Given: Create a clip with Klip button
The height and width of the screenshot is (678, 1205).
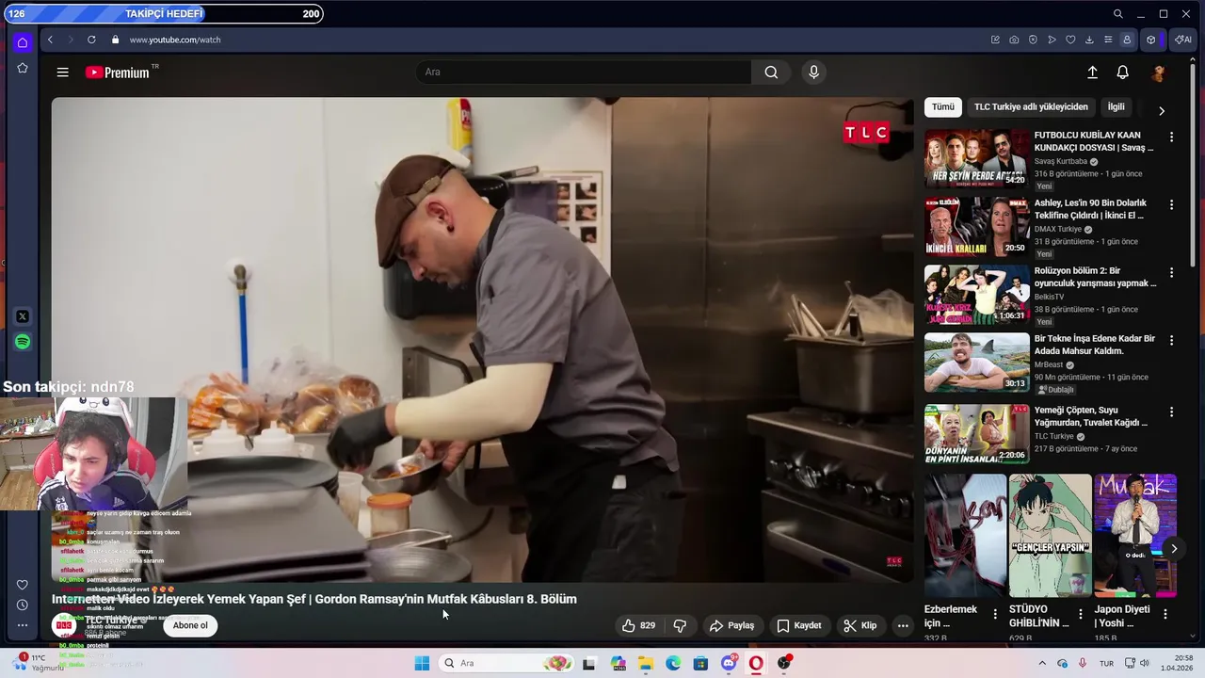Looking at the screenshot, I should [x=860, y=625].
